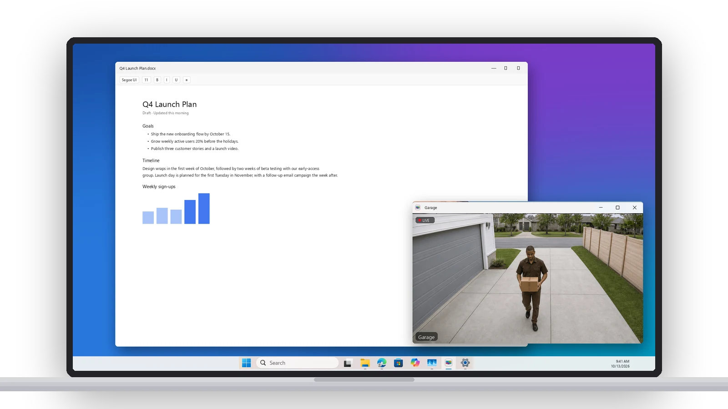Open Microsoft Store from the taskbar
This screenshot has width=728, height=409.
click(x=399, y=363)
